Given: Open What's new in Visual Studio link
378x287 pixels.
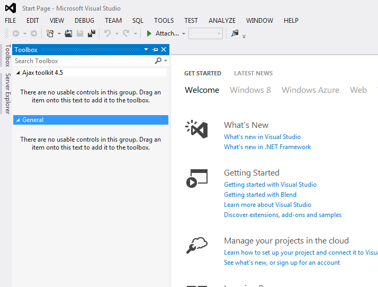Looking at the screenshot, I should [262, 137].
